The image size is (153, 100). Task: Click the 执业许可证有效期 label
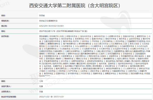coord(9,97)
